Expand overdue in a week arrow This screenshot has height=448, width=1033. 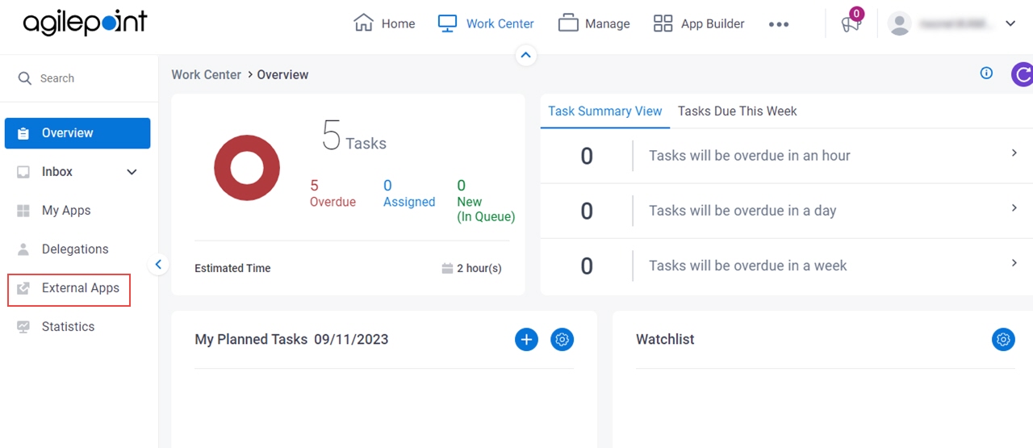coord(1014,262)
